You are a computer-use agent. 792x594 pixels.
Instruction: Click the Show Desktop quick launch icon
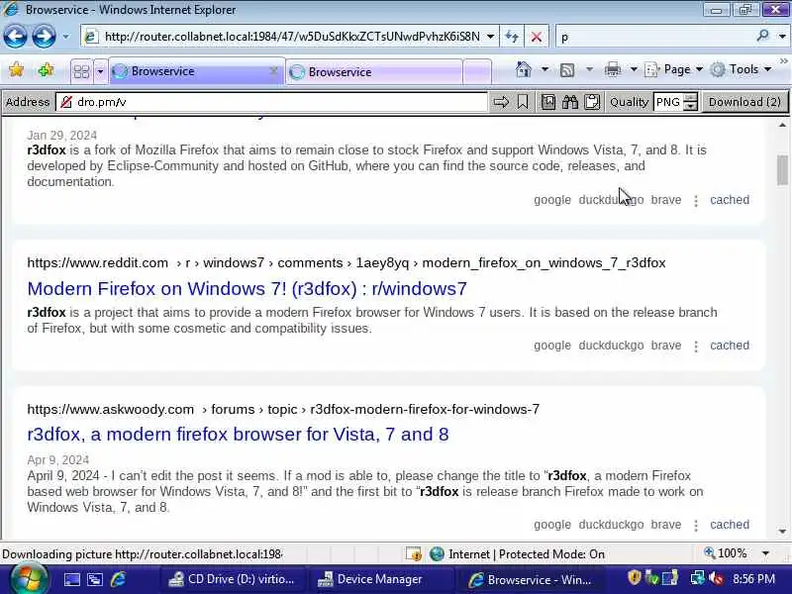pos(71,579)
